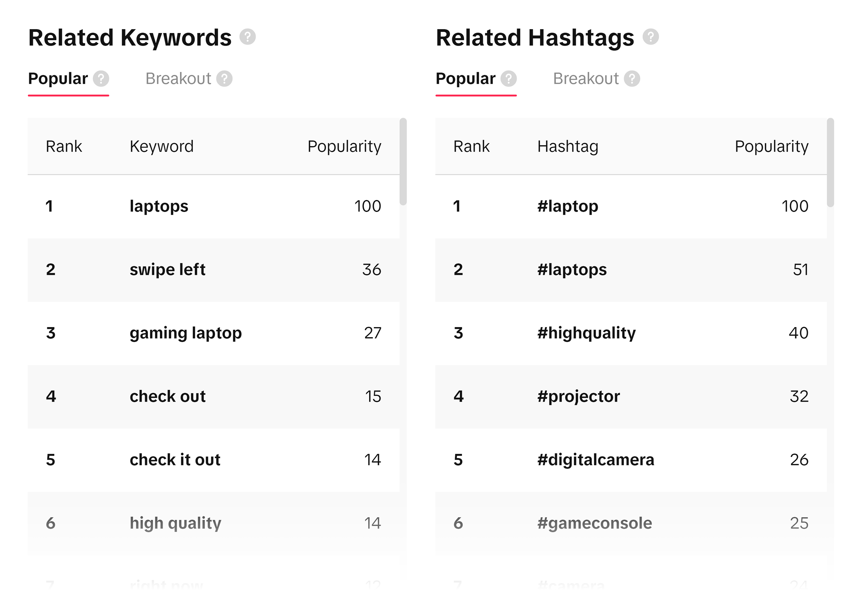The width and height of the screenshot is (860, 592).
Task: Switch to Breakout tab under Related Hashtags
Action: pyautogui.click(x=585, y=78)
